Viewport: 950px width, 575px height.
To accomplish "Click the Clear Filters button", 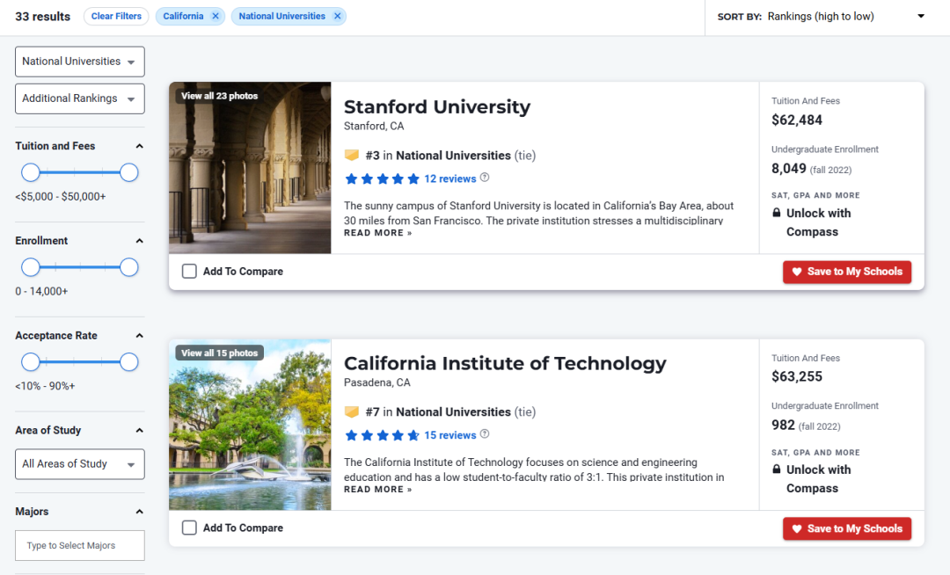I will click(116, 17).
